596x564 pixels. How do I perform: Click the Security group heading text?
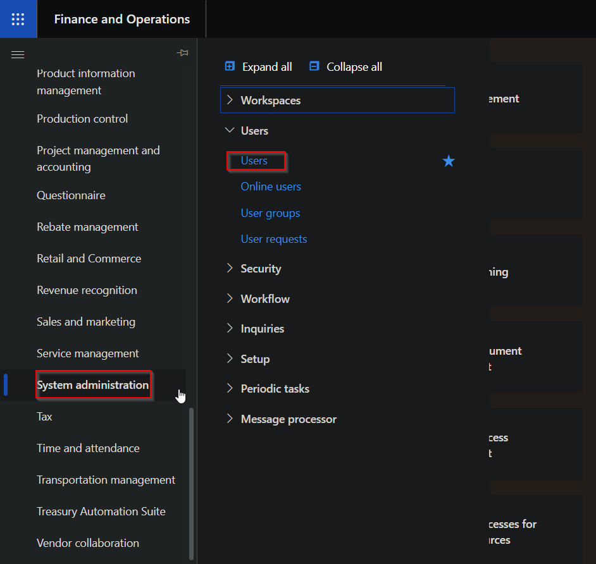[261, 269]
